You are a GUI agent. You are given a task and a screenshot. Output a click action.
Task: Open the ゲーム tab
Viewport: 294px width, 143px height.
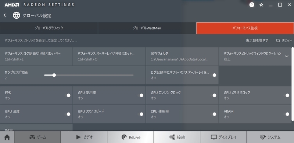point(37,137)
